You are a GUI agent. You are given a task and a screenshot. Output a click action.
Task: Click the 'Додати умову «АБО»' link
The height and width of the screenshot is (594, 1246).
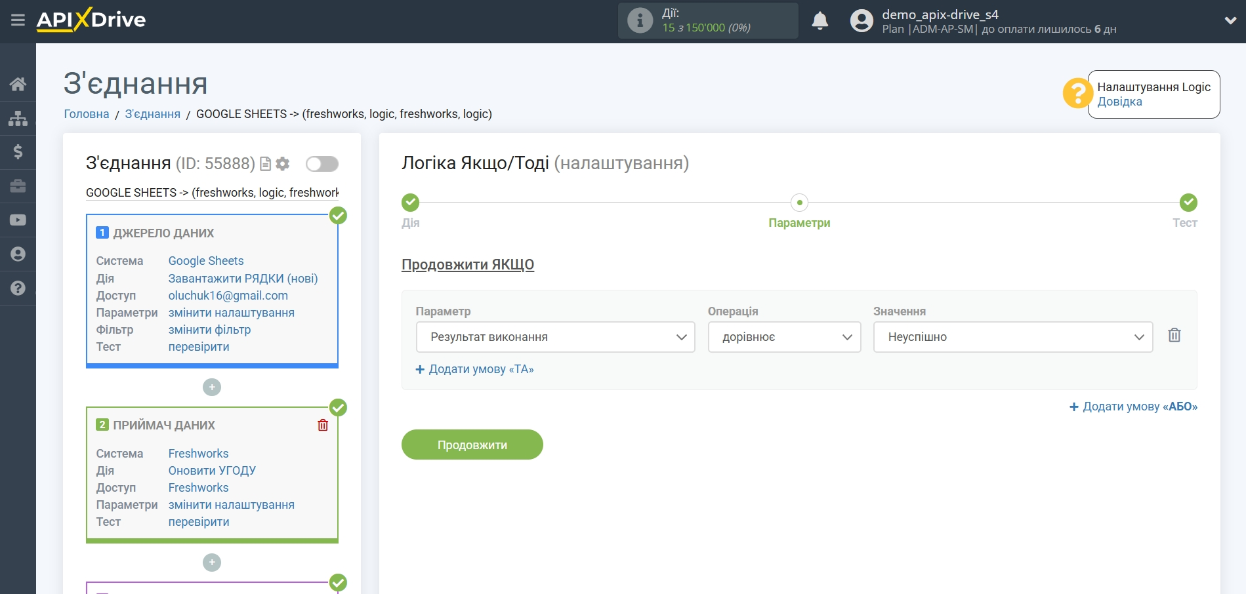click(x=1133, y=406)
